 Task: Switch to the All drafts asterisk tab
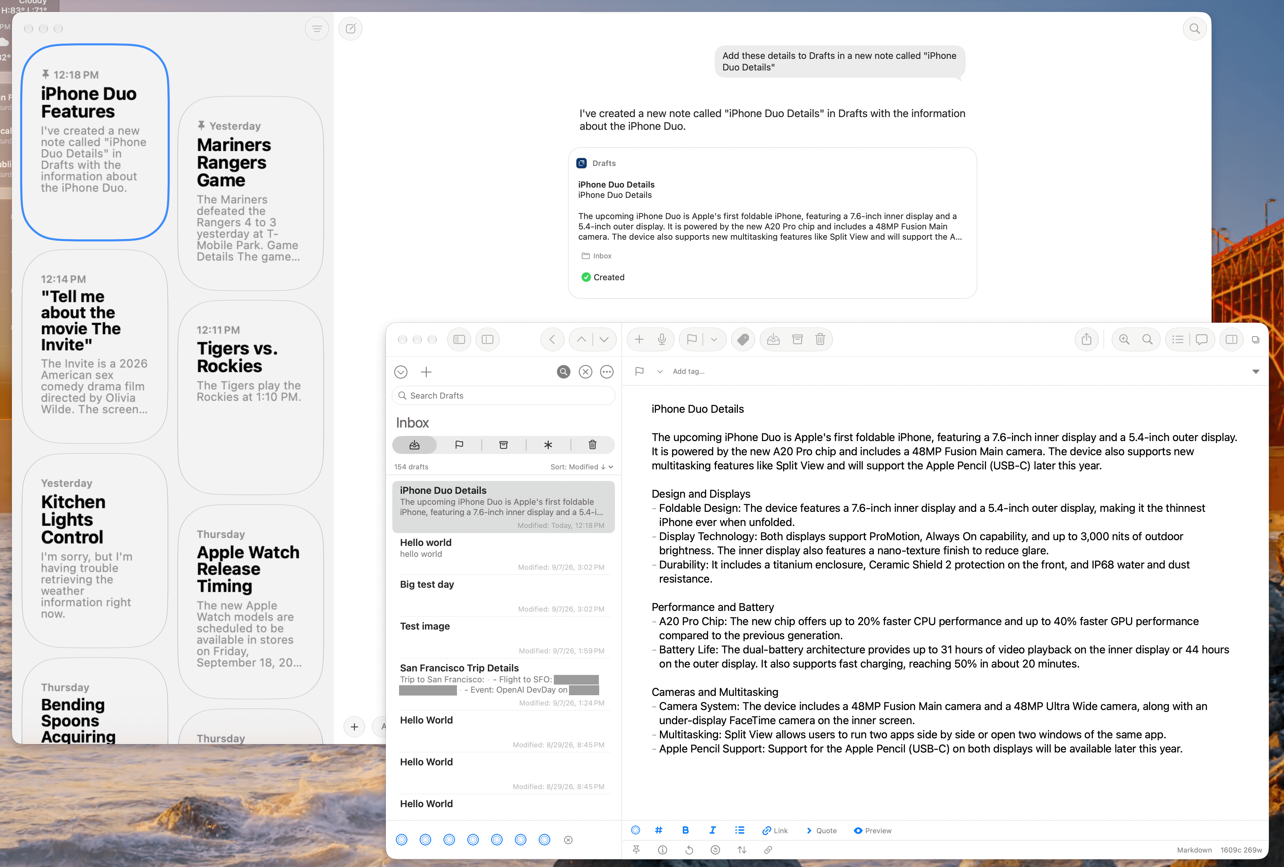point(548,445)
